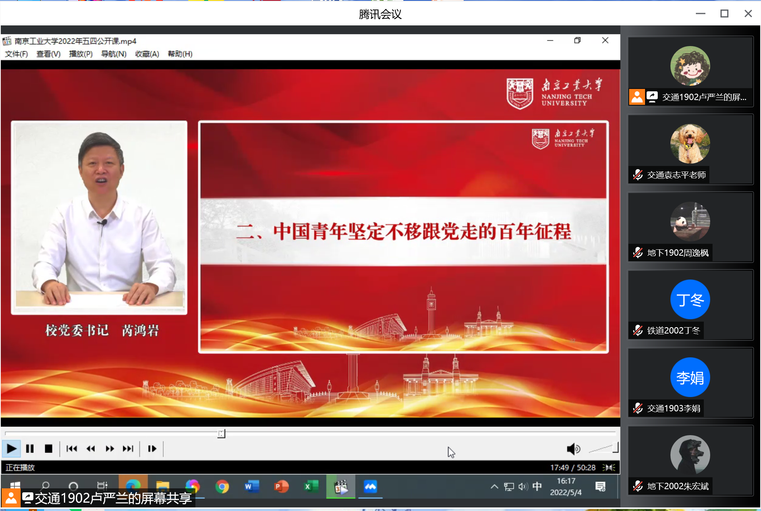761x511 pixels.
Task: Advance one frame with the step button
Action: (152, 449)
